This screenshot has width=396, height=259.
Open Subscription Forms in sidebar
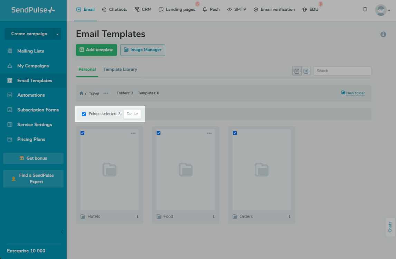[38, 110]
